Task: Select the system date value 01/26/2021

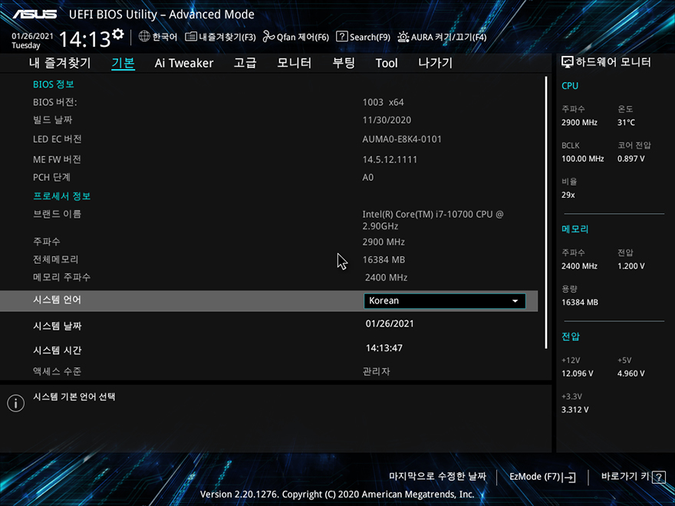Action: click(390, 324)
